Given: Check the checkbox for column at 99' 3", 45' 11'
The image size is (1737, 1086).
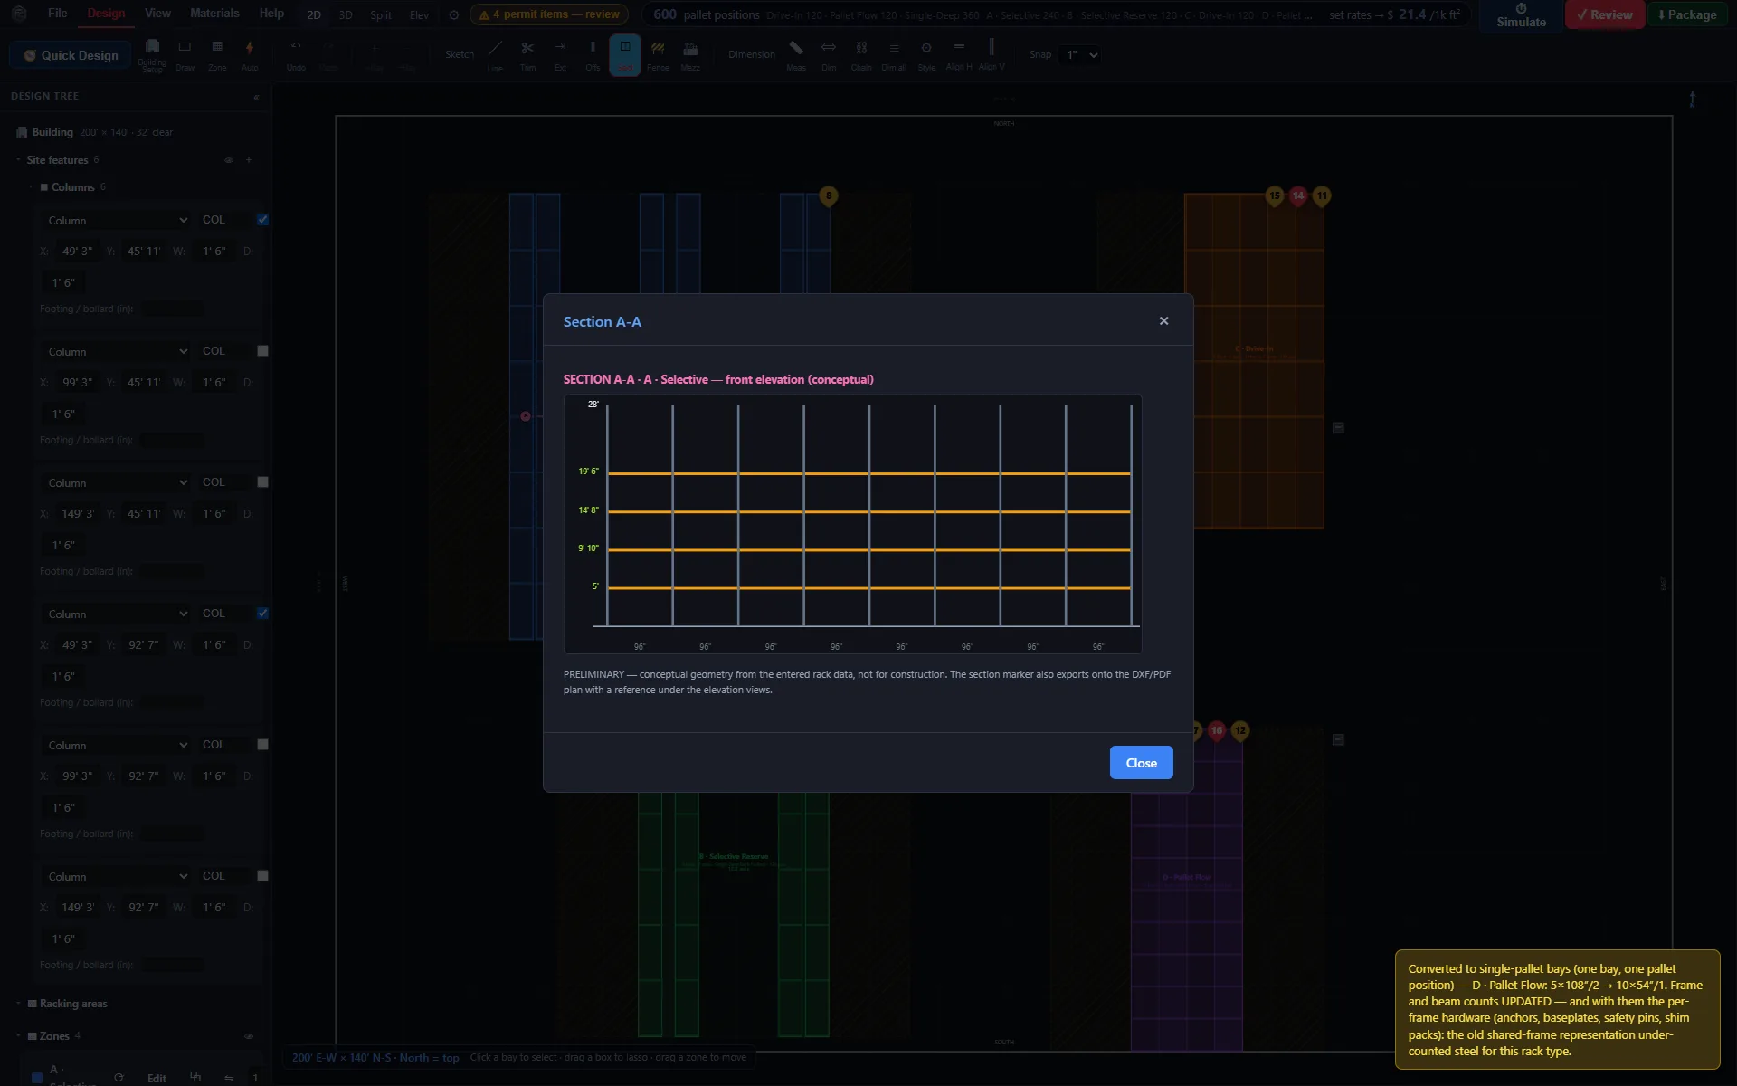Looking at the screenshot, I should (262, 351).
